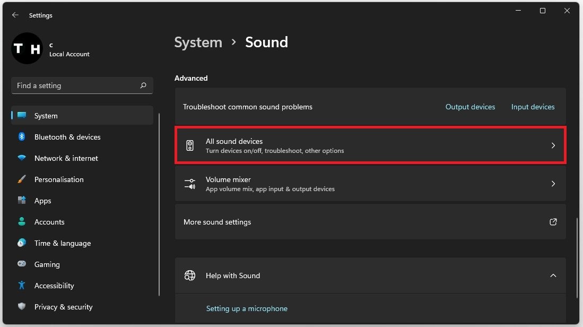Viewport: 583px width, 327px height.
Task: Click the back arrow in Settings header
Action: (x=15, y=15)
